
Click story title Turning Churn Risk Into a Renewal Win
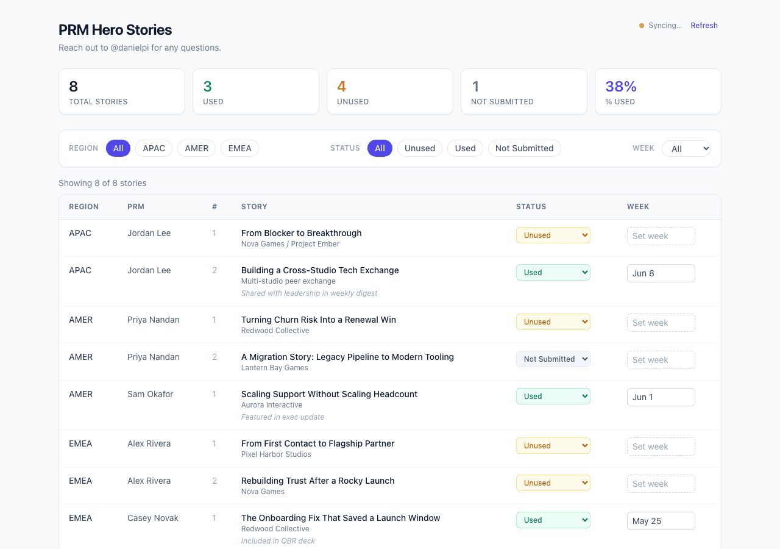319,320
